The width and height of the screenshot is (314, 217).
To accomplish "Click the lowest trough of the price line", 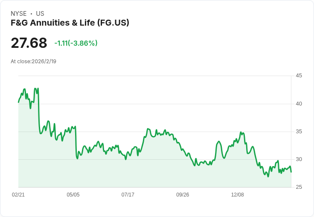I will 268,176.
